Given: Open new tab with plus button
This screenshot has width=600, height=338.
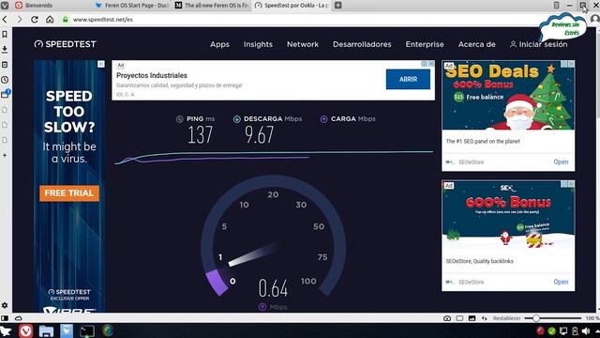Looking at the screenshot, I should point(337,6).
